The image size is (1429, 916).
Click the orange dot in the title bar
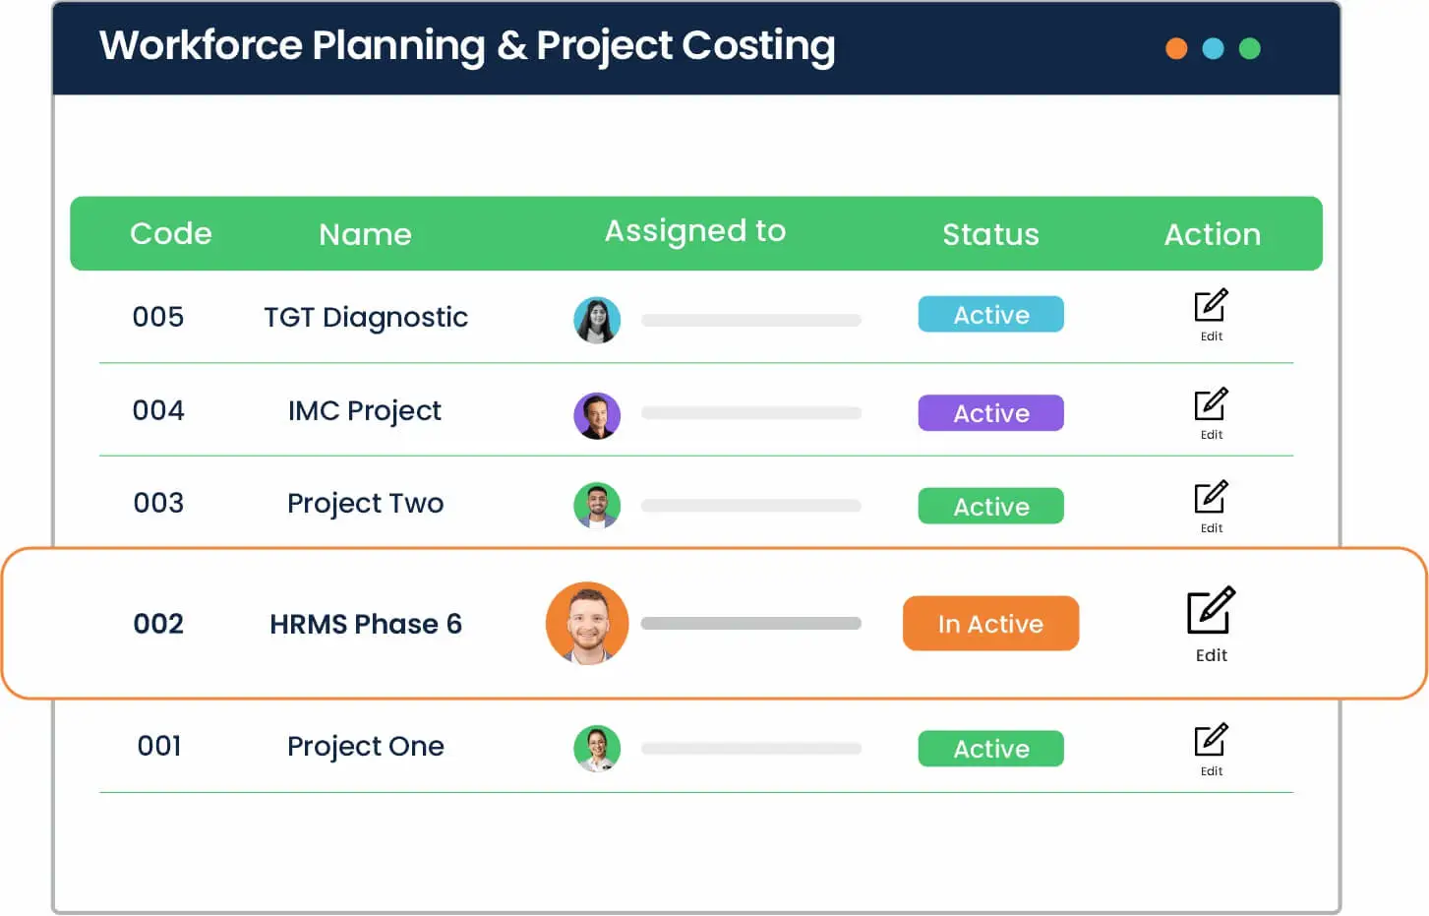coord(1176,48)
